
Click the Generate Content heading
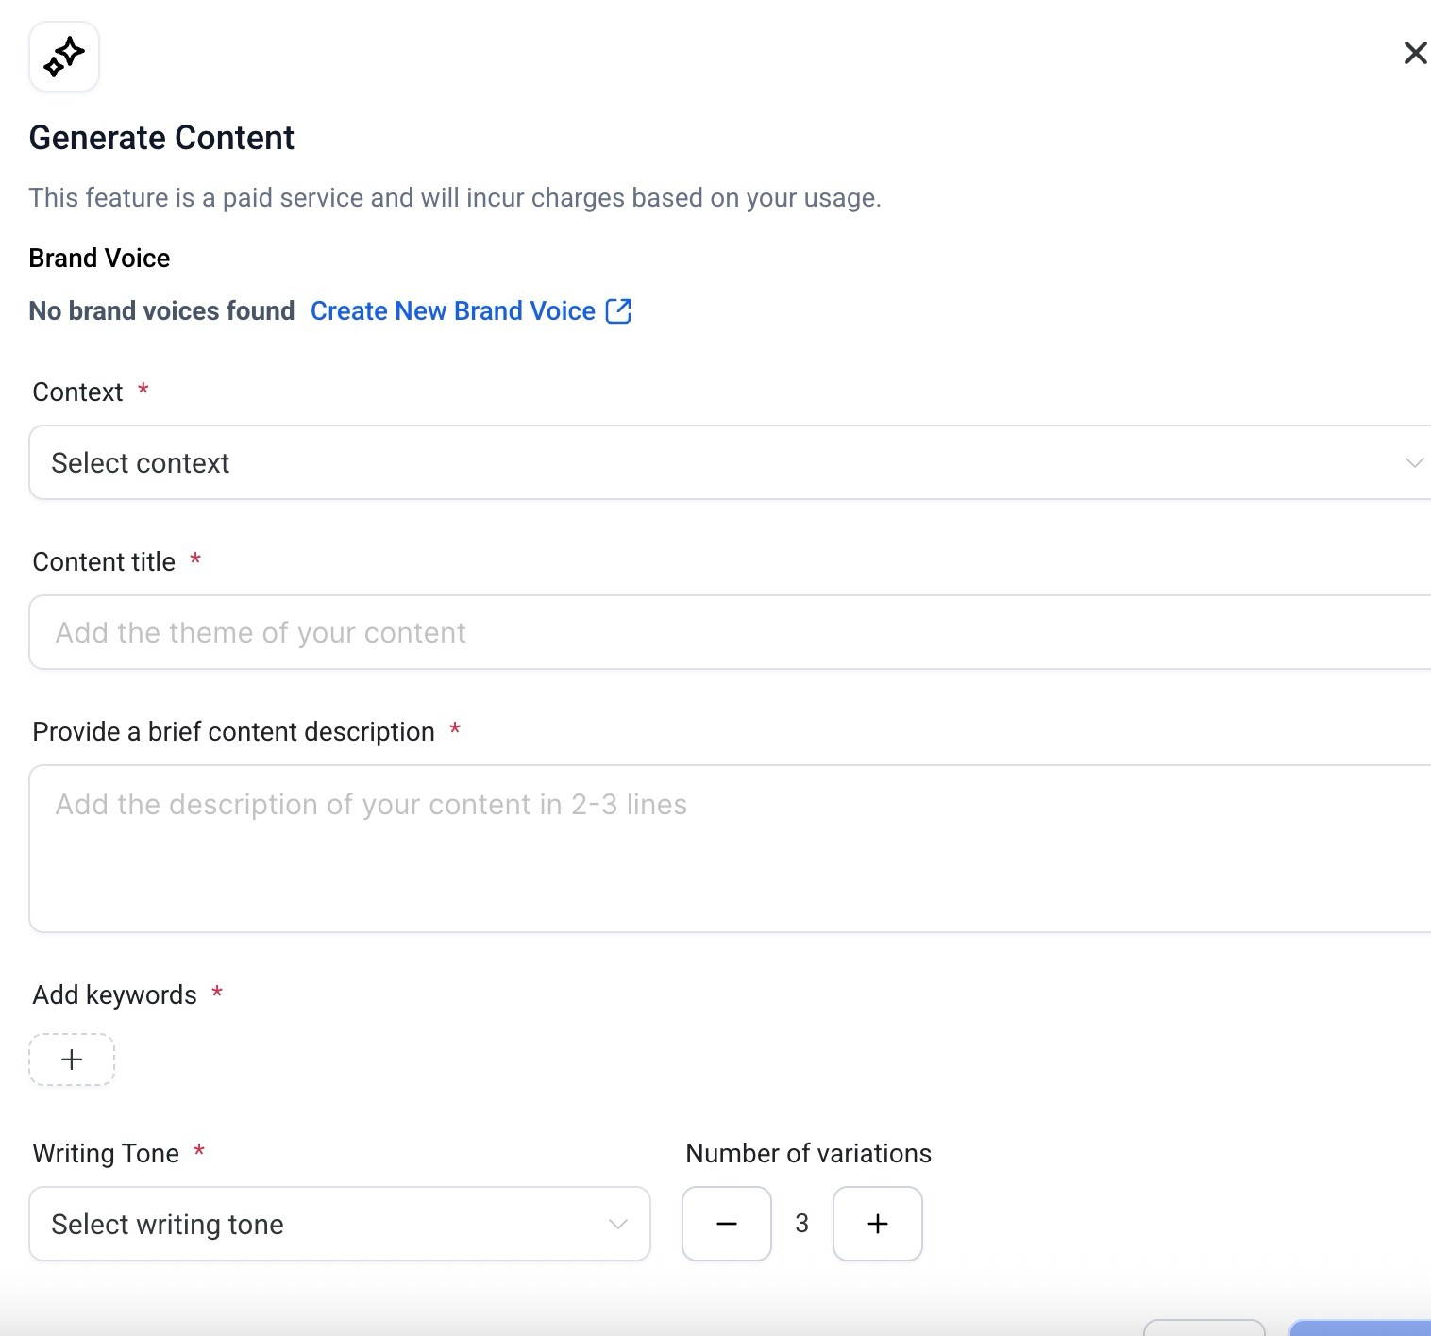coord(161,138)
